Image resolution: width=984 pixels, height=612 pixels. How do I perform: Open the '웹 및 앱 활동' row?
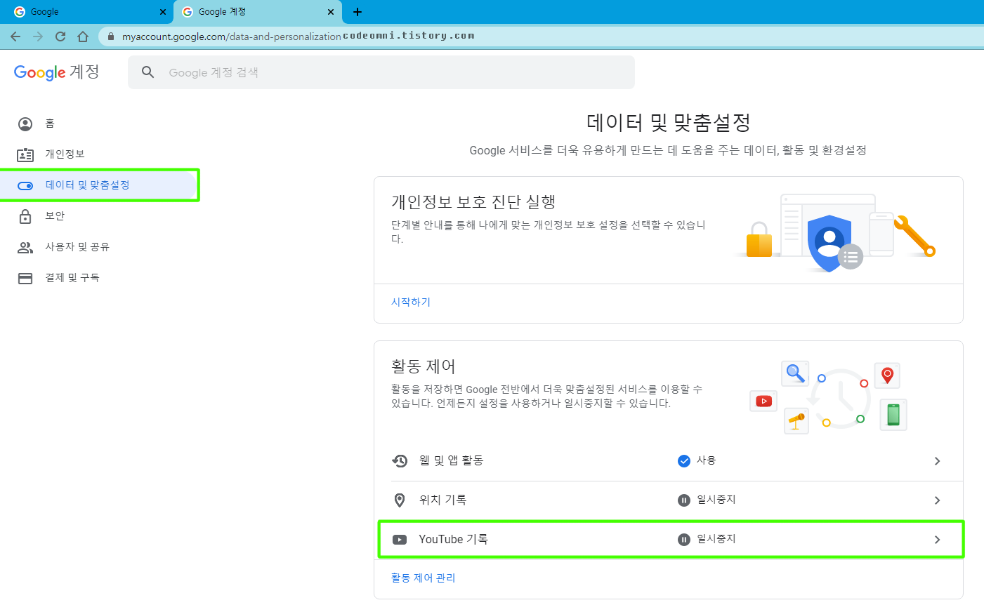(669, 461)
